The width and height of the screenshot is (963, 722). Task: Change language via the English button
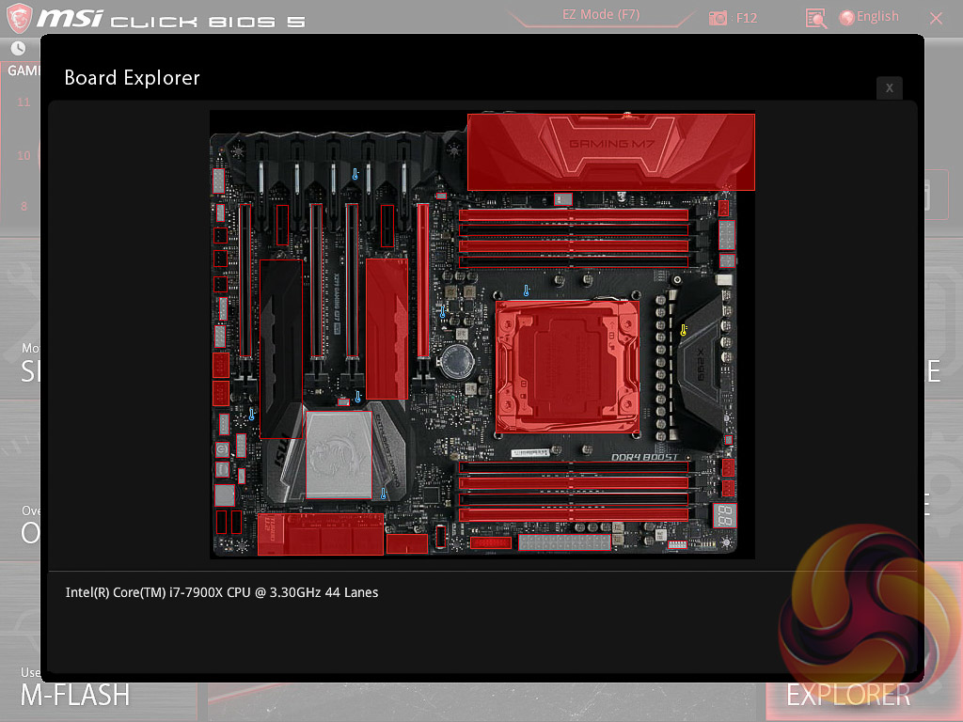(870, 17)
